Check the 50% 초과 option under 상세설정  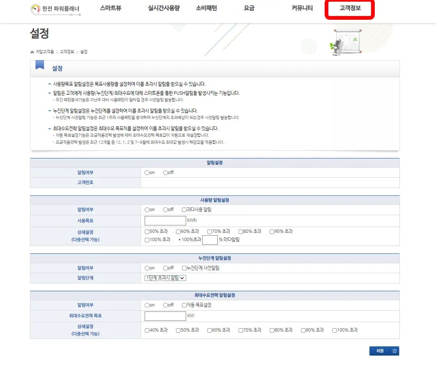(x=147, y=231)
